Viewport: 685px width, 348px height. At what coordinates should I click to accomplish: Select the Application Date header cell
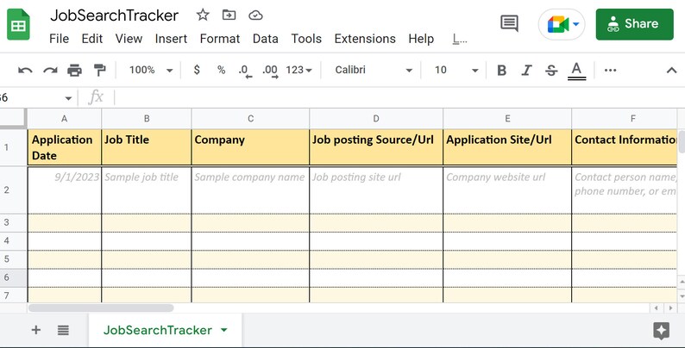65,147
